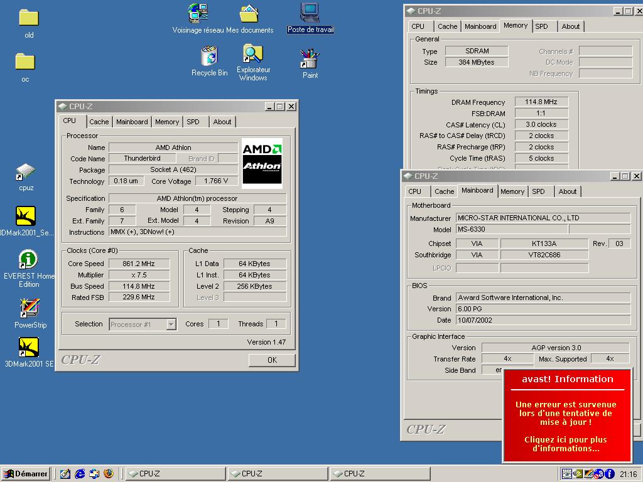Click Manufacturer 'MICRO-STAR INTERNATIONAL CO., LTD'
643x482 pixels.
pos(543,218)
